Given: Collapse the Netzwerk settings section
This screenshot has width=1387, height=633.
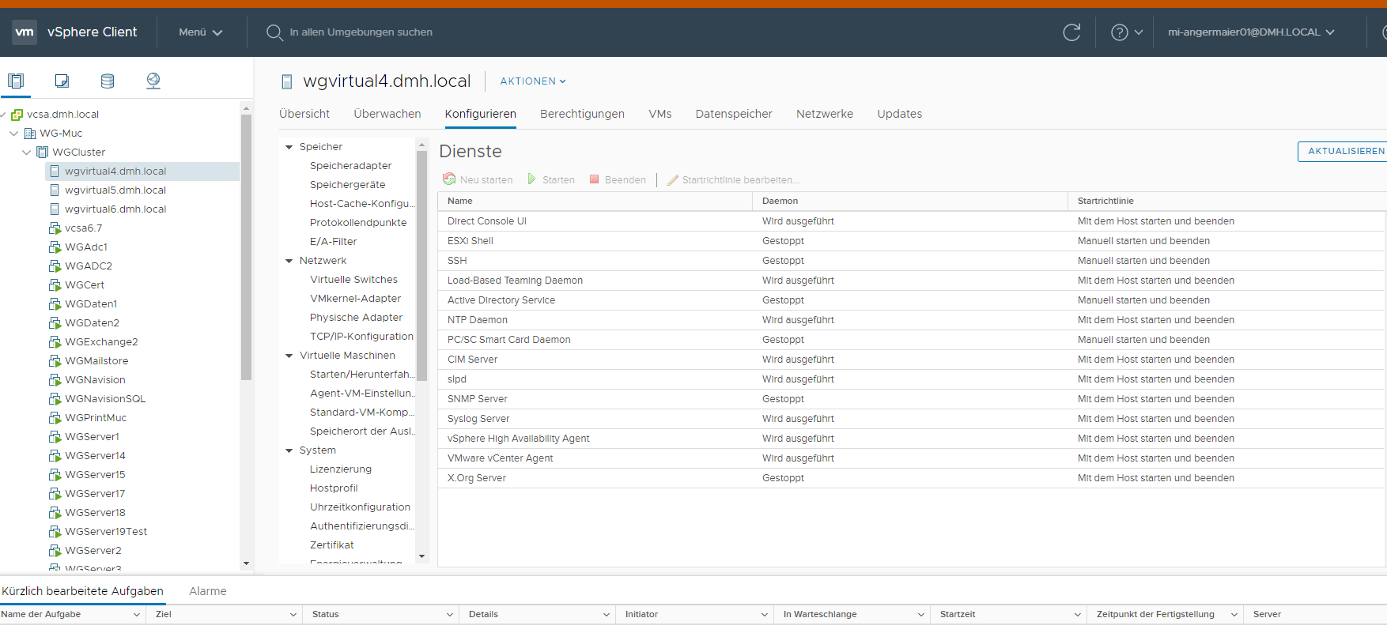Looking at the screenshot, I should point(289,261).
